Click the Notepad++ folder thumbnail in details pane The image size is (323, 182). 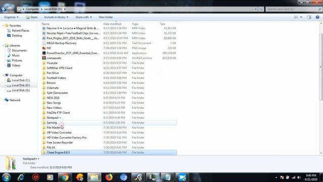10,163
